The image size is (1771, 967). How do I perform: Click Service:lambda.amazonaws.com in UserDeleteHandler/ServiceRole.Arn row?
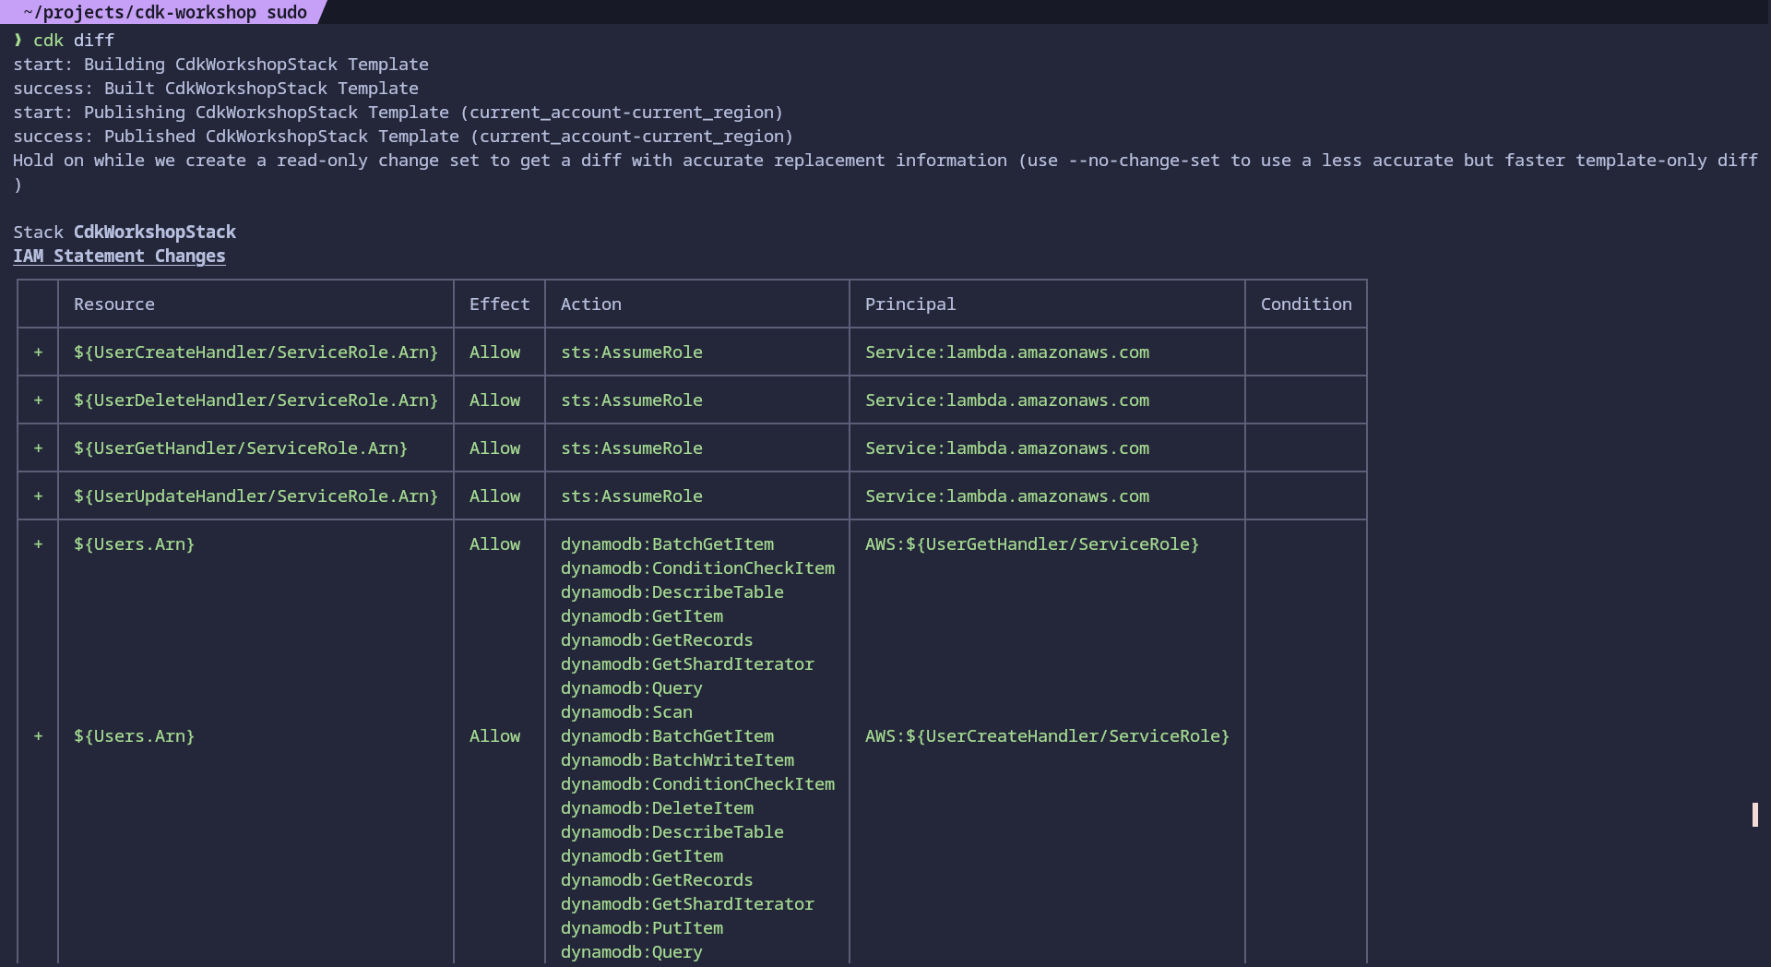(1007, 400)
